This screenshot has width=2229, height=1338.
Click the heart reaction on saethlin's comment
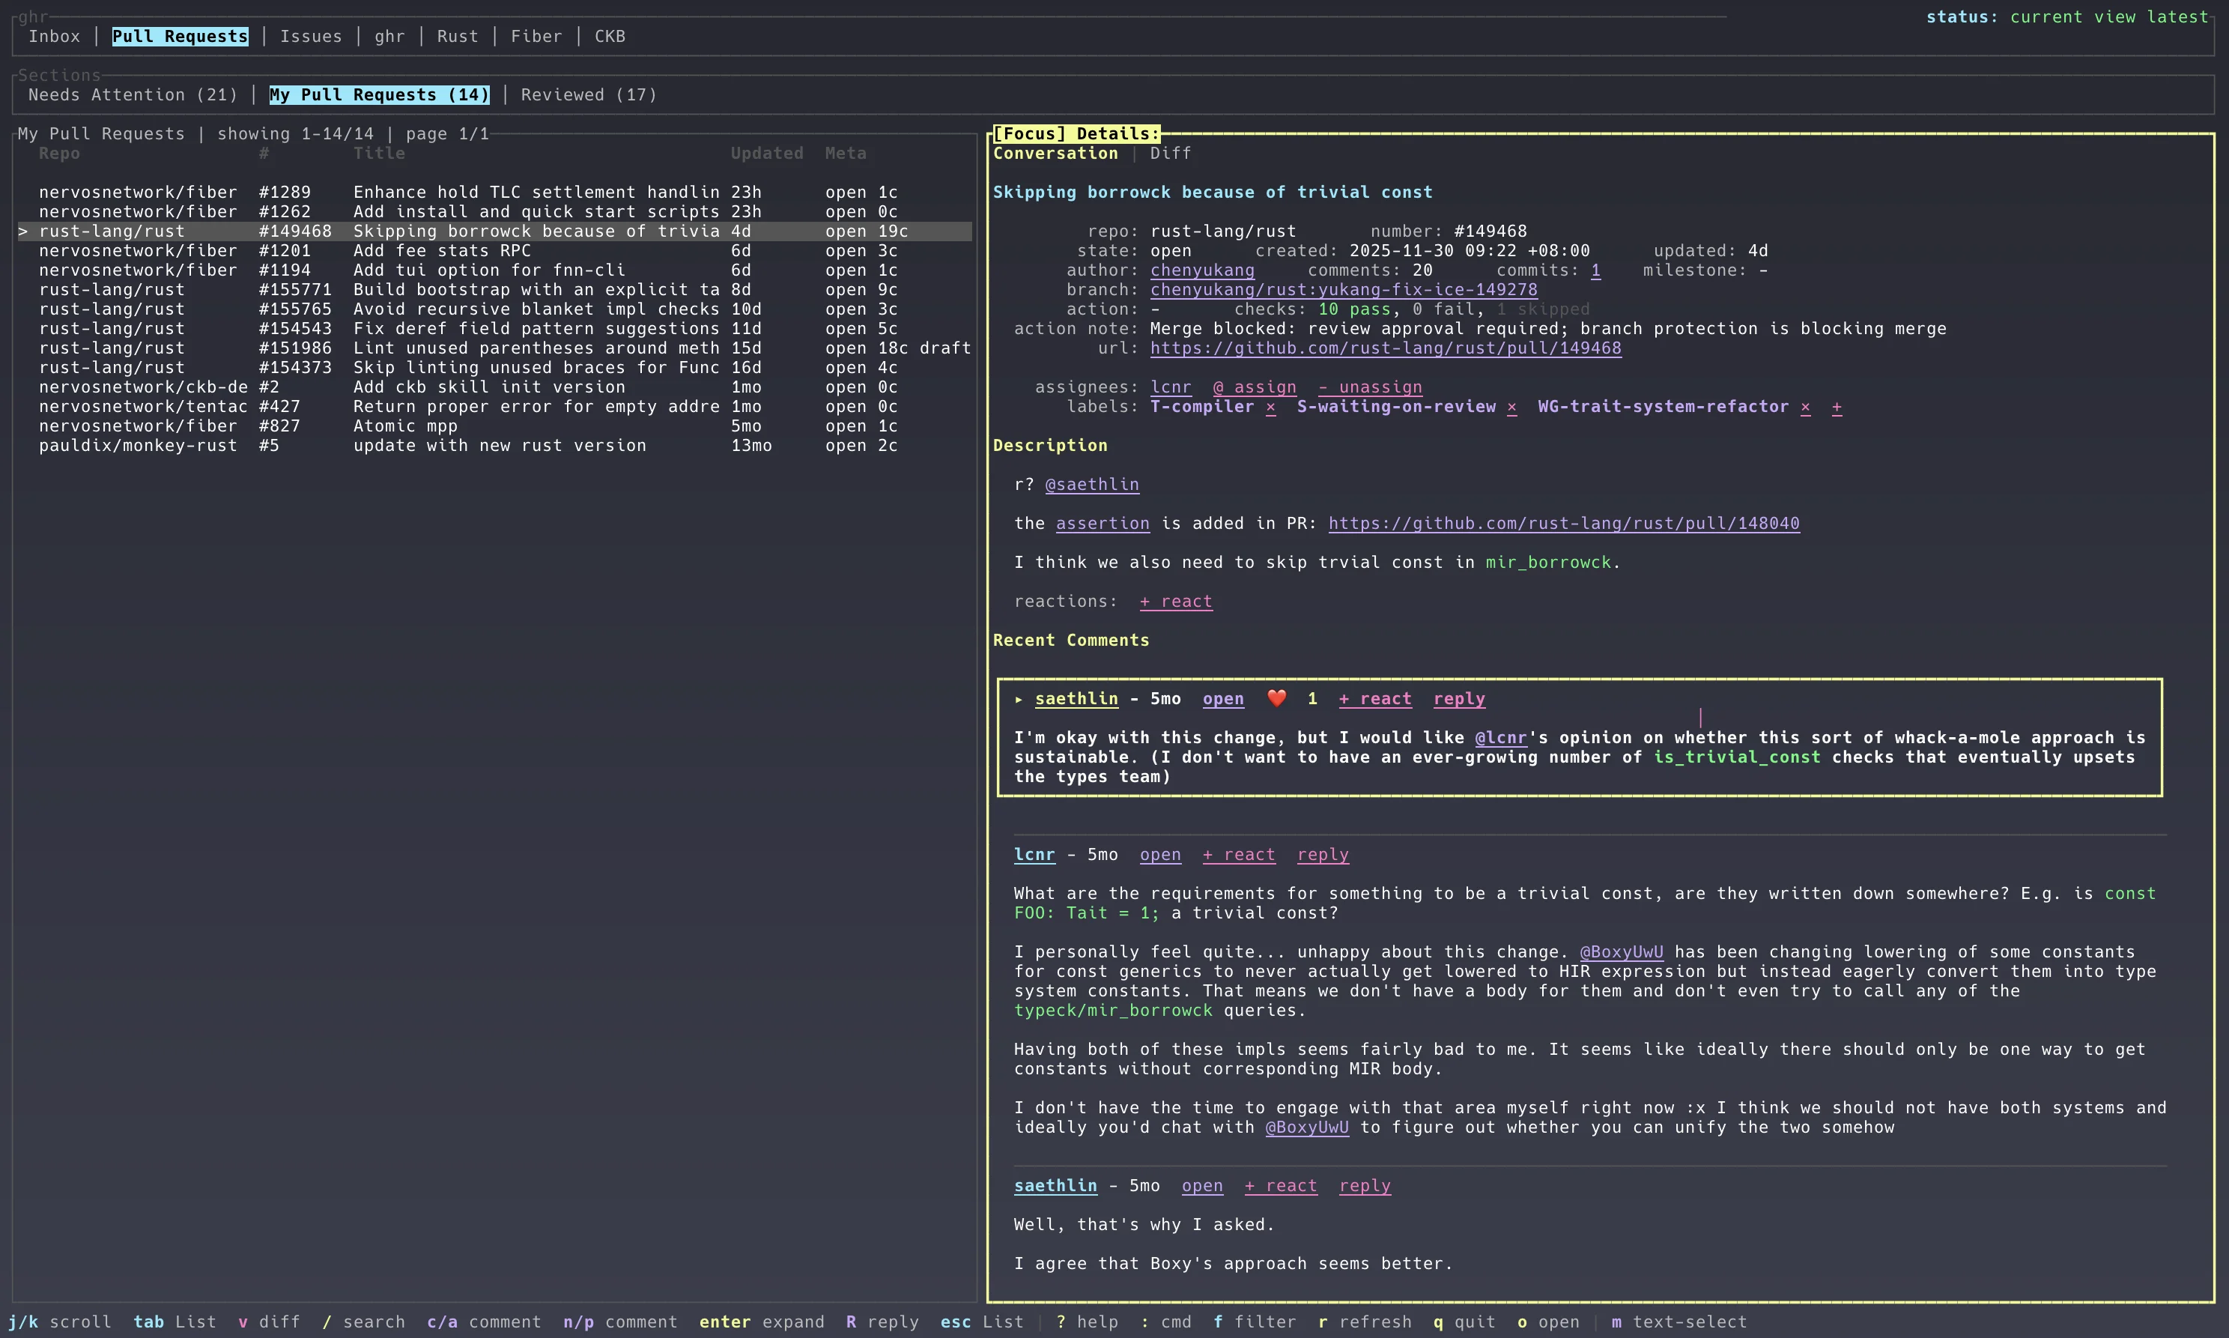click(x=1276, y=699)
